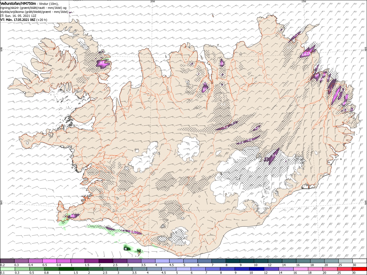Image resolution: width=367 pixels, height=275 pixels.
Task: Pick the light pink rain swatch starting at 16
Action: tap(301, 269)
